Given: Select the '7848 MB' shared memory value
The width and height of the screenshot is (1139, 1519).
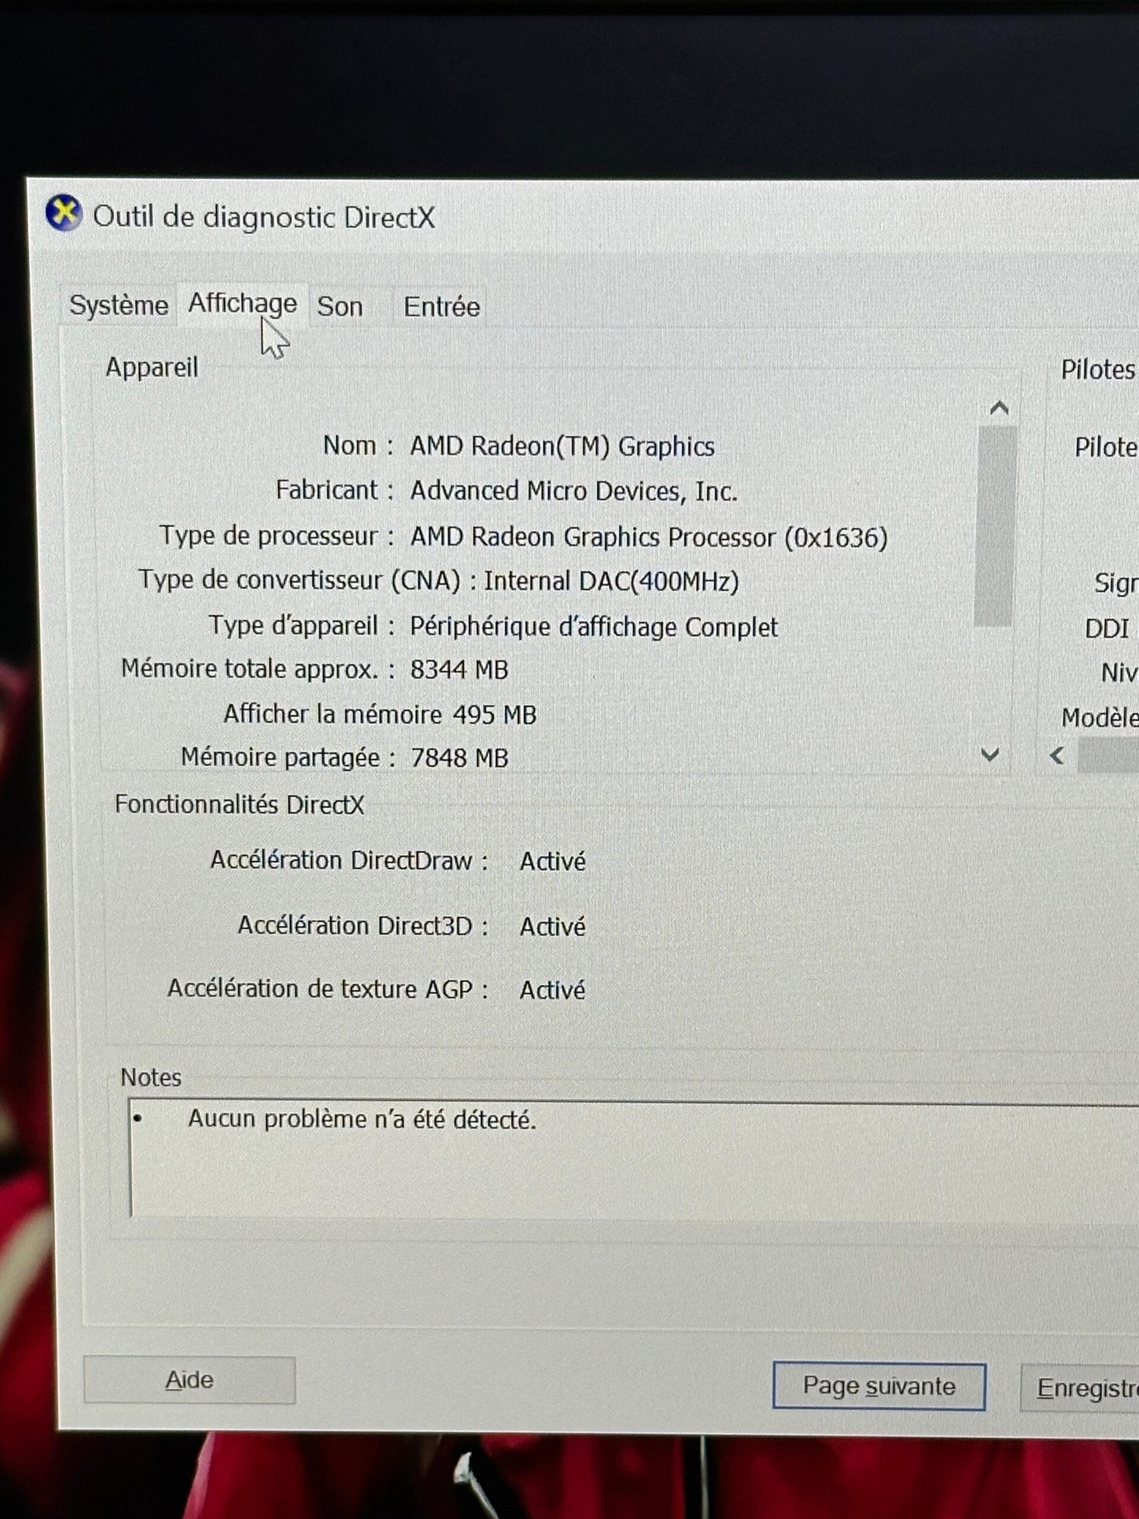Looking at the screenshot, I should (459, 758).
